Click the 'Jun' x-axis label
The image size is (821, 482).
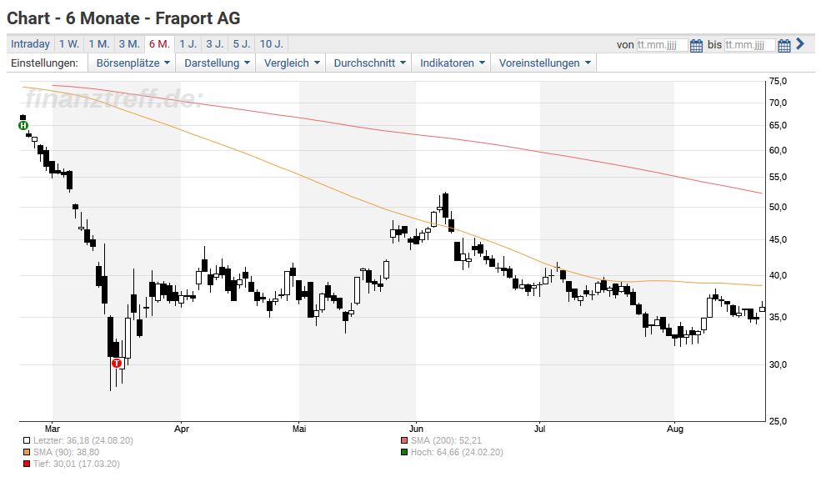click(416, 429)
